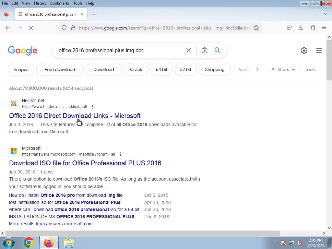Open the tracking protection shield icon
Screen dimensions: 332x249
64,28
